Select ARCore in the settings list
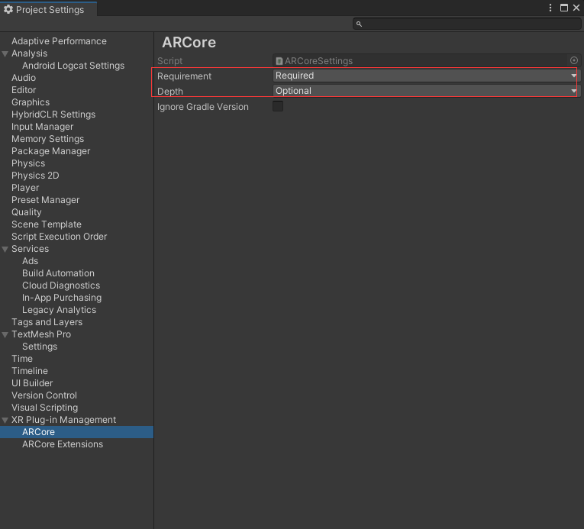The width and height of the screenshot is (584, 529). click(x=76, y=432)
